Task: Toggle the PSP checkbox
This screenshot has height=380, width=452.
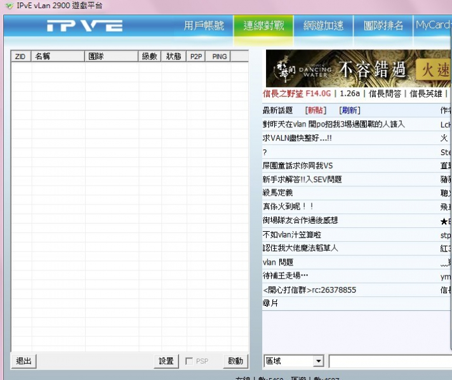Action: [x=189, y=361]
